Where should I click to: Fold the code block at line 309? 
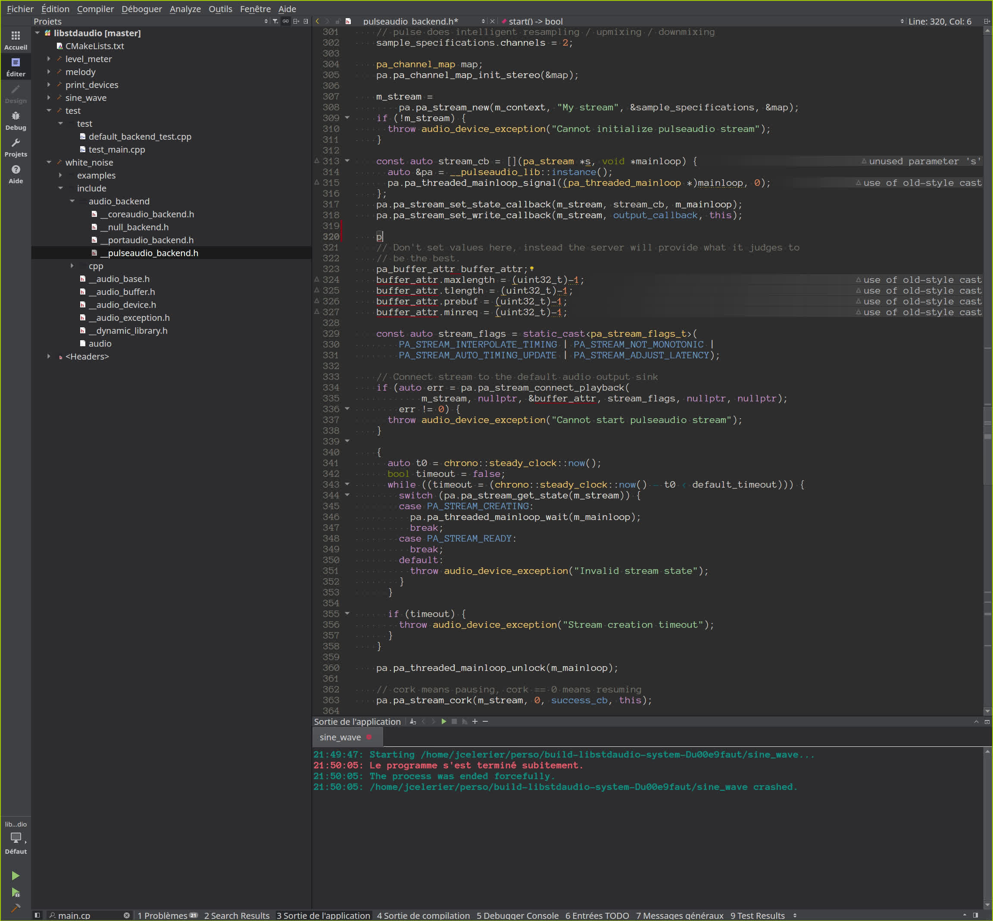pyautogui.click(x=347, y=118)
